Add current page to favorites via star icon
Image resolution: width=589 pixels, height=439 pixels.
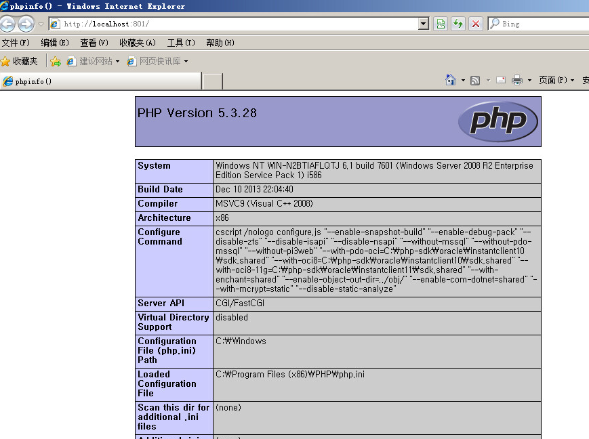pyautogui.click(x=54, y=60)
